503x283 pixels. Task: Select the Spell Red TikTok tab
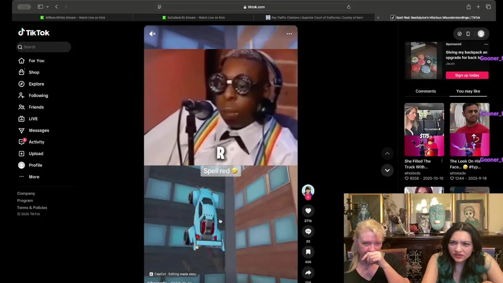[x=435, y=18]
